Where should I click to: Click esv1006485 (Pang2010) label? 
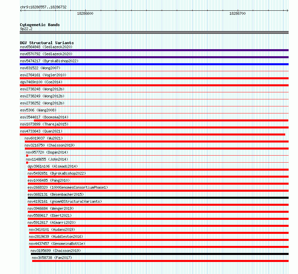coord(49,180)
